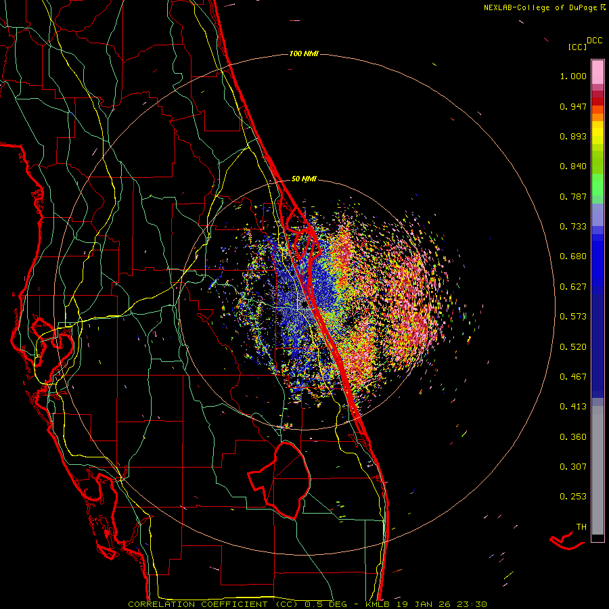Select the 0.627 legend value
Viewport: 609px width, 609px height.
point(573,287)
